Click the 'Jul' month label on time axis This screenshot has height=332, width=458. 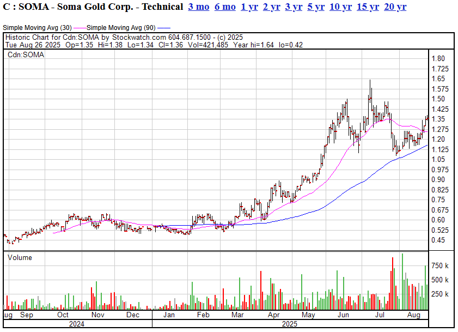point(380,315)
